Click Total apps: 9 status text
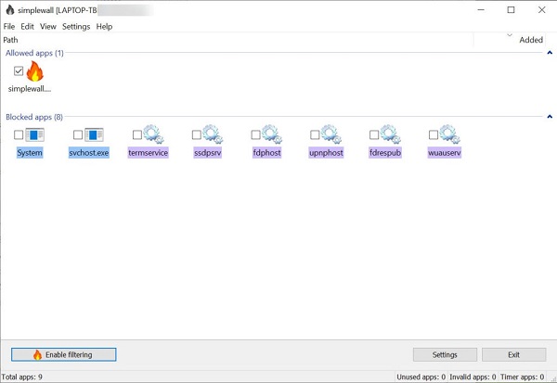 [x=22, y=377]
